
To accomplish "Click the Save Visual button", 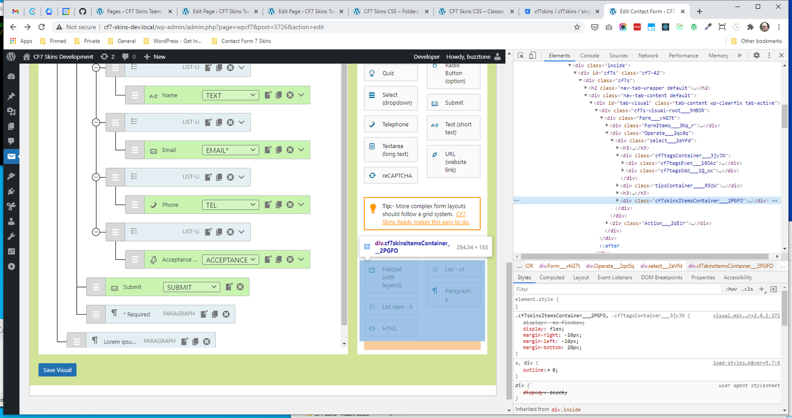I will point(57,370).
